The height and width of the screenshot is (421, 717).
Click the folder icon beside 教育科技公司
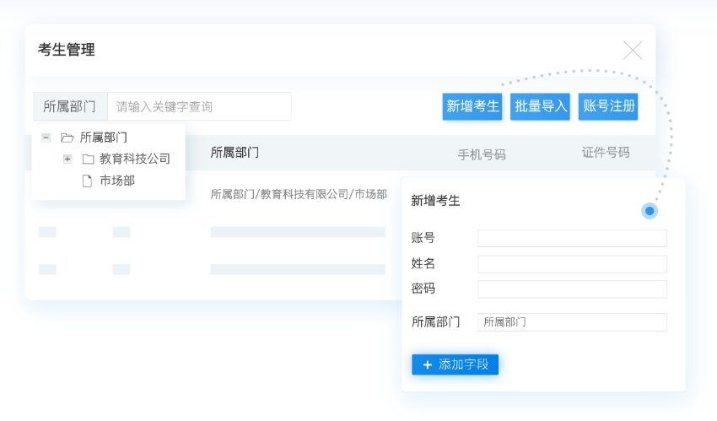[x=88, y=159]
